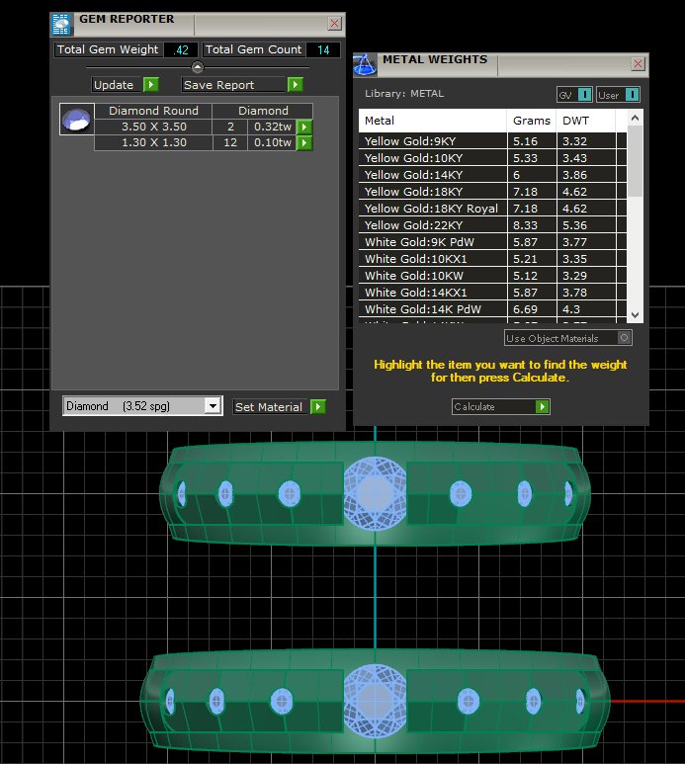The image size is (685, 764).
Task: Click the green arrow next to Save Report
Action: tap(296, 85)
